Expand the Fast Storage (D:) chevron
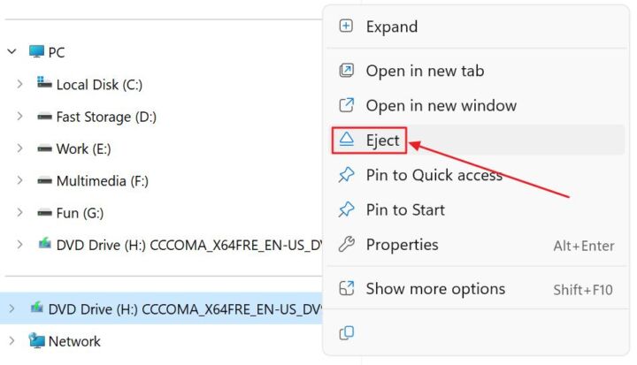 (19, 117)
